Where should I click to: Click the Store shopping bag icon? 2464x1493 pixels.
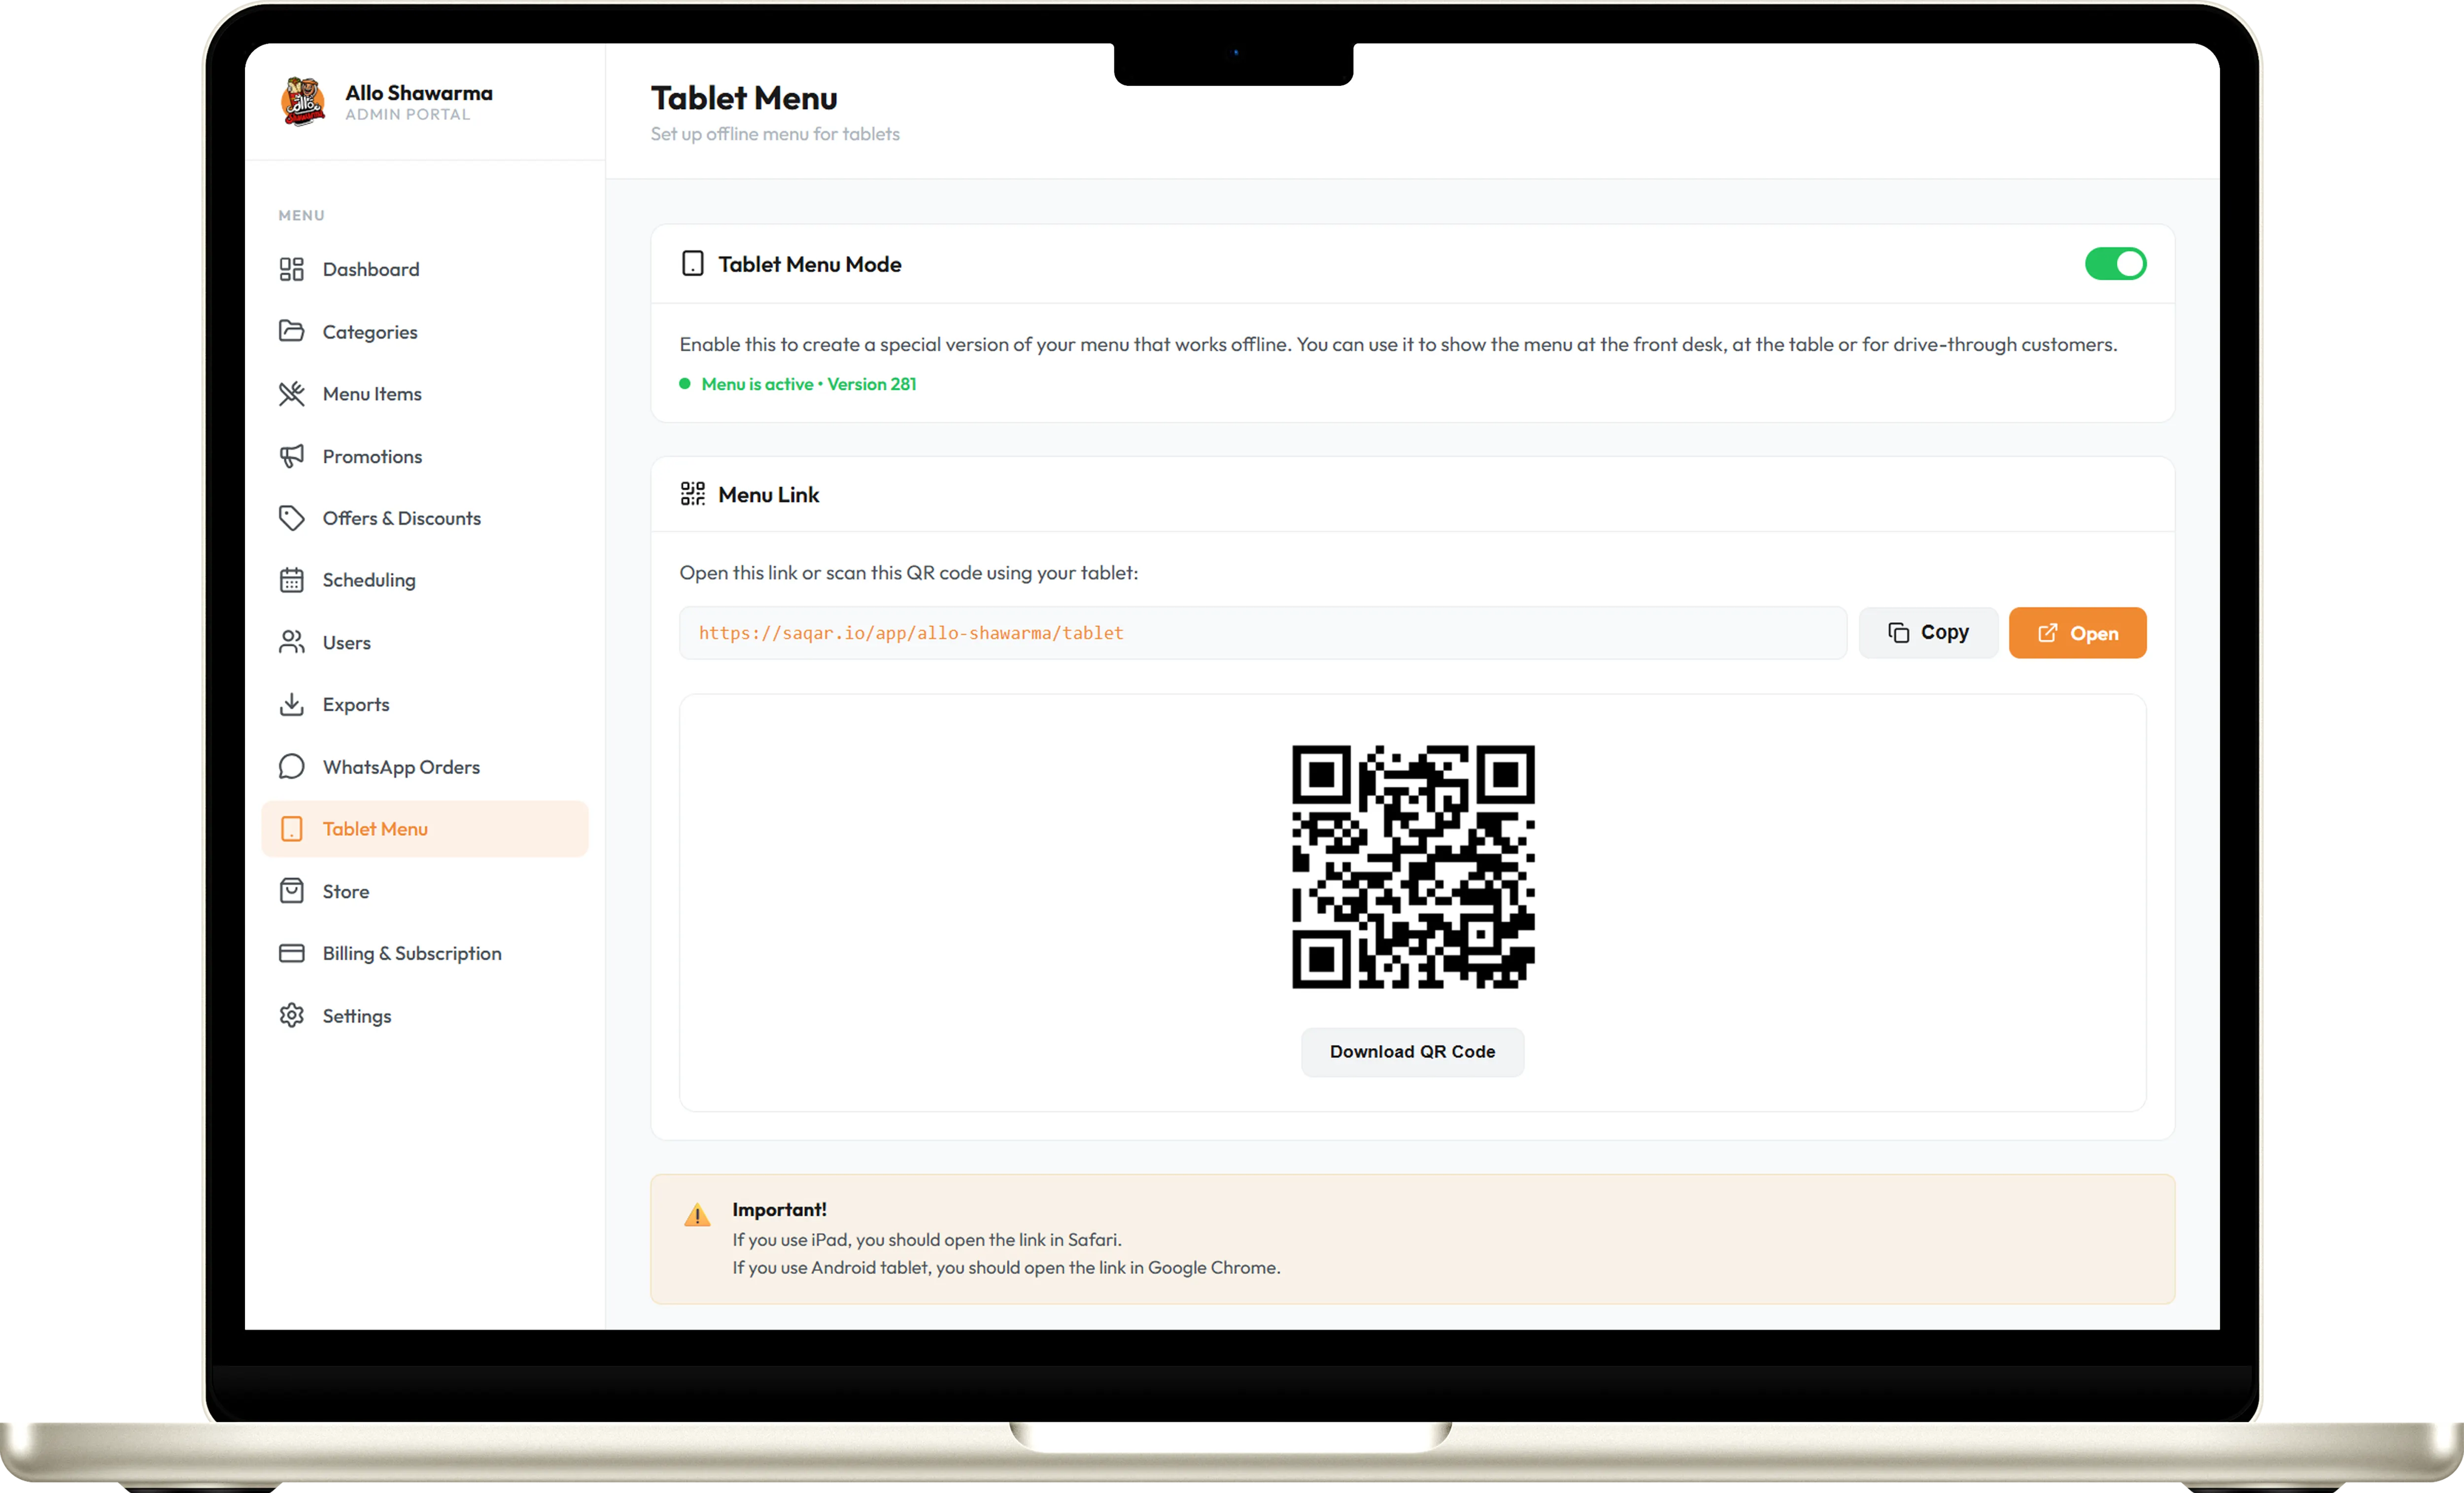coord(291,891)
